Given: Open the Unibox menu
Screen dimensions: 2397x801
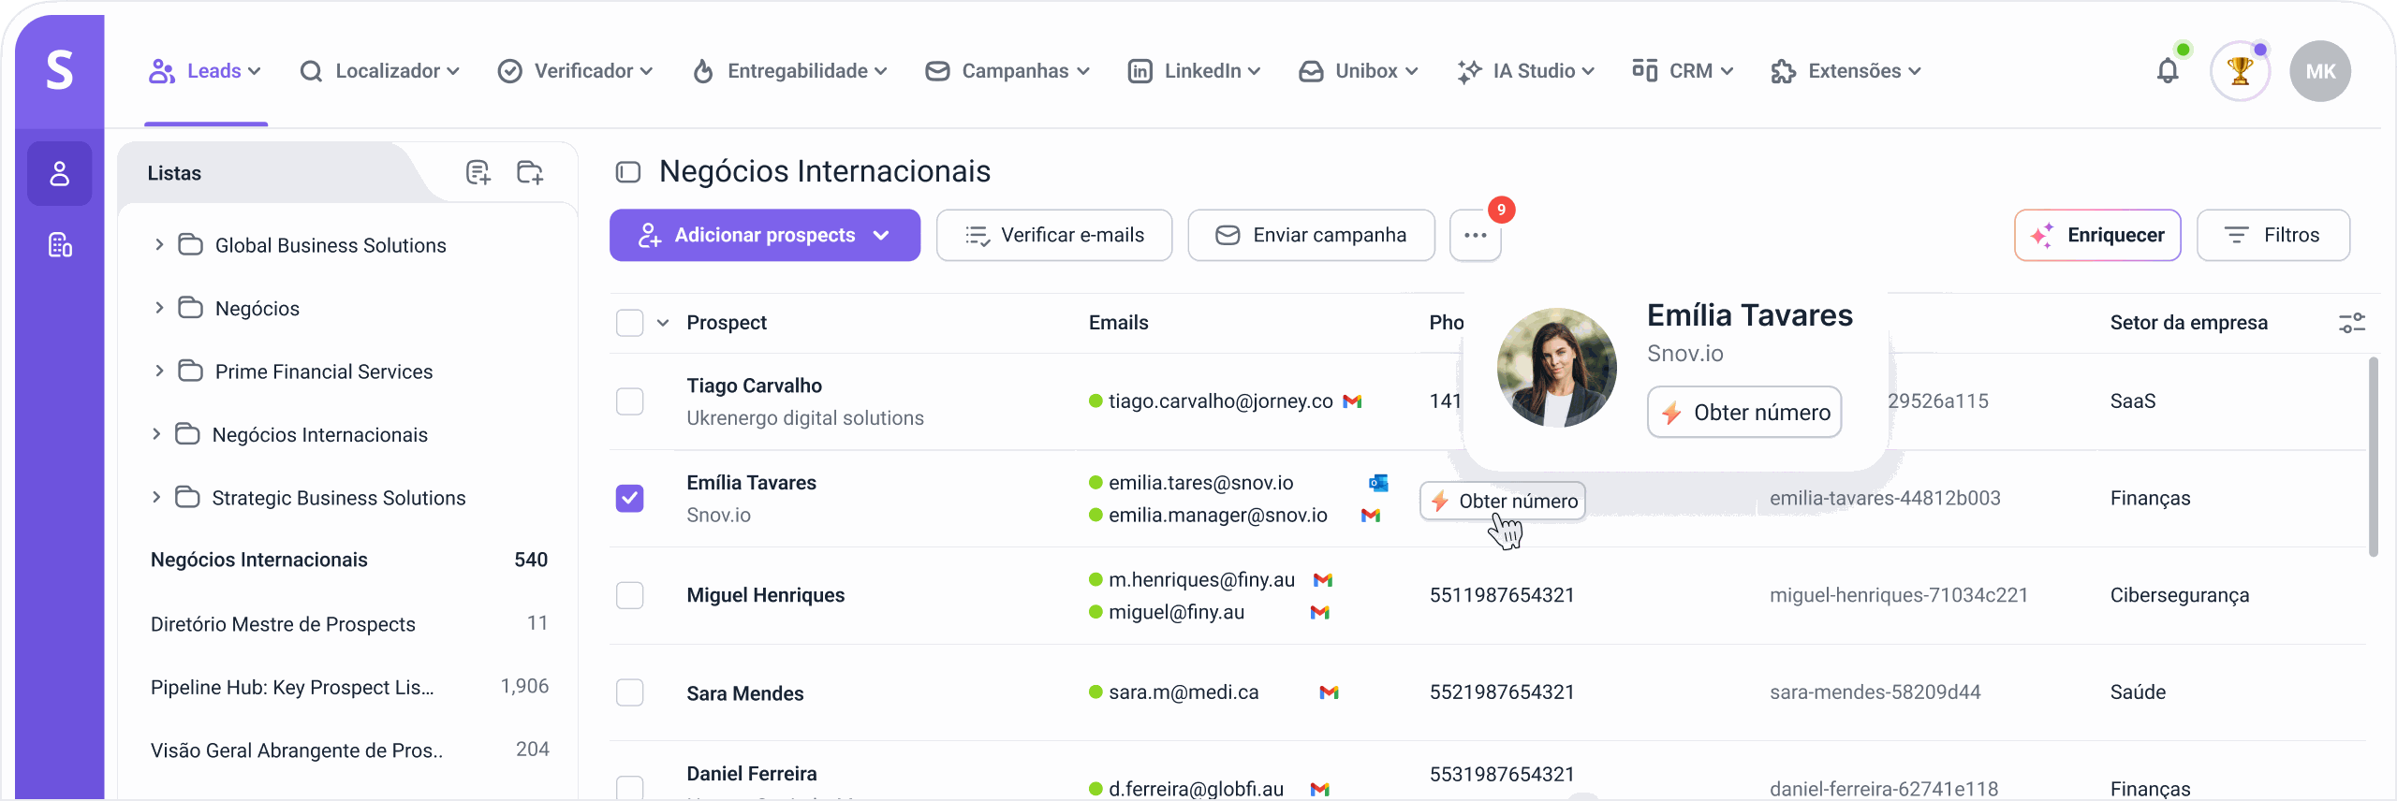Looking at the screenshot, I should (x=1359, y=71).
